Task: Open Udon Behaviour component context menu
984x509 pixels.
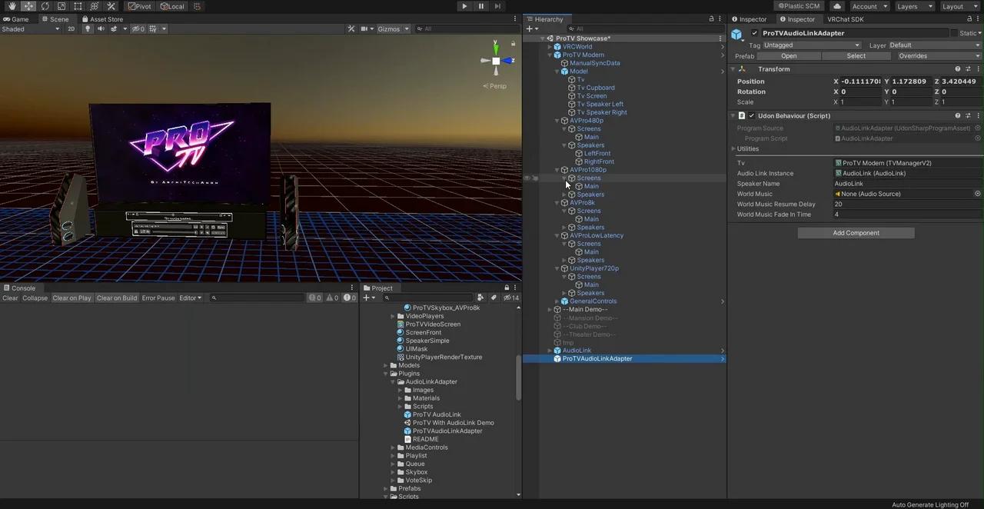Action: coord(978,116)
